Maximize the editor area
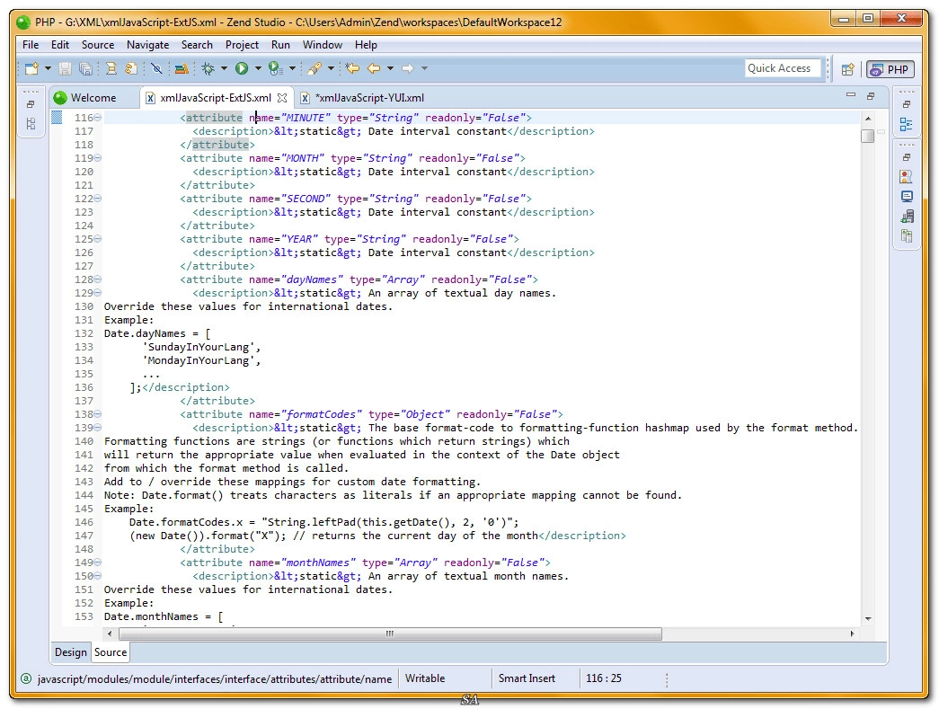Image resolution: width=939 pixels, height=709 pixels. point(871,96)
